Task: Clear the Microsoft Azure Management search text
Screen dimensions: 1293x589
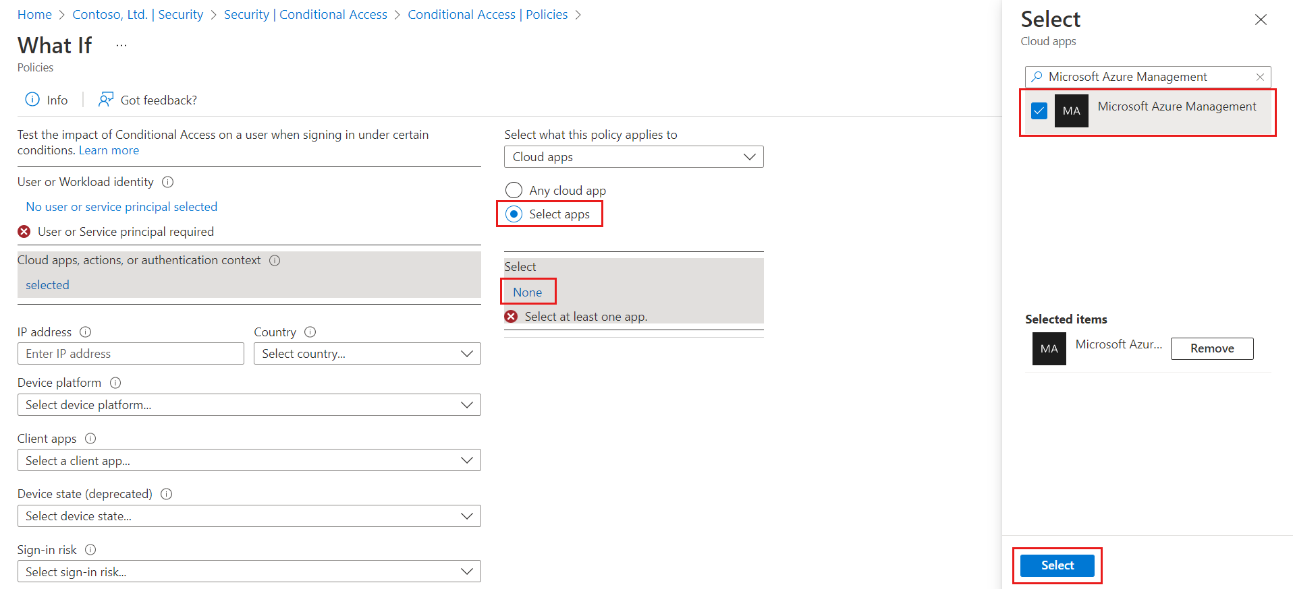Action: point(1260,77)
